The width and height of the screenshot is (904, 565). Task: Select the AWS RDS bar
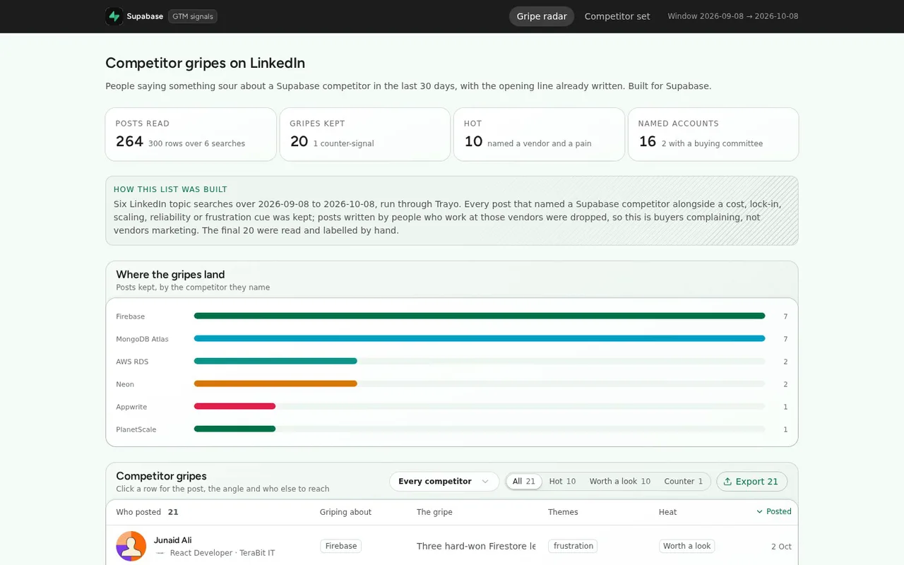coord(275,362)
